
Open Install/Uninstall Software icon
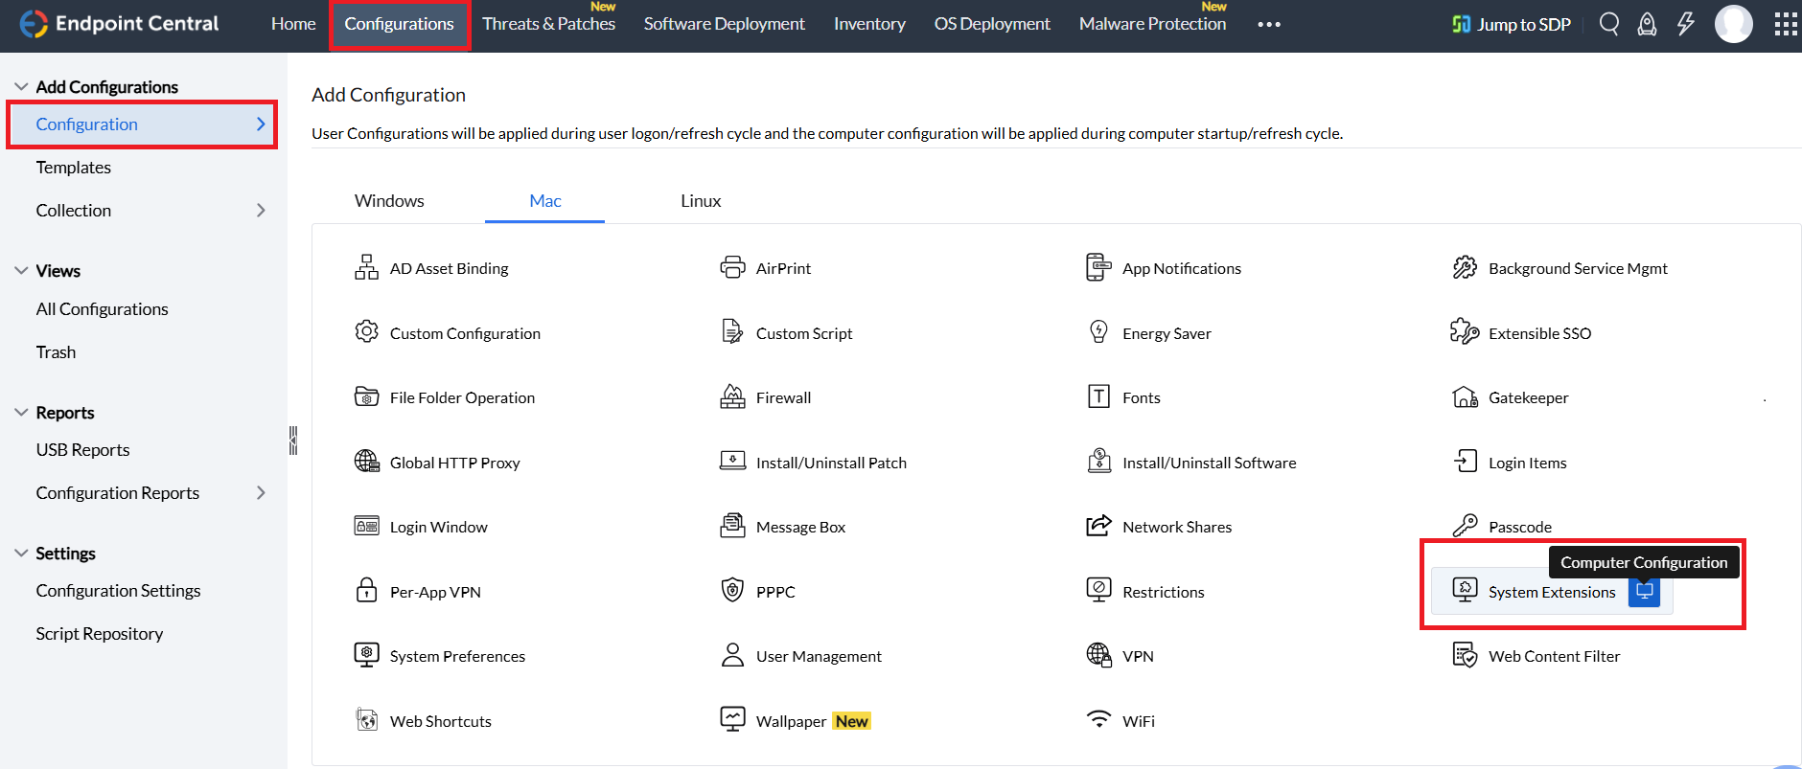click(1098, 461)
